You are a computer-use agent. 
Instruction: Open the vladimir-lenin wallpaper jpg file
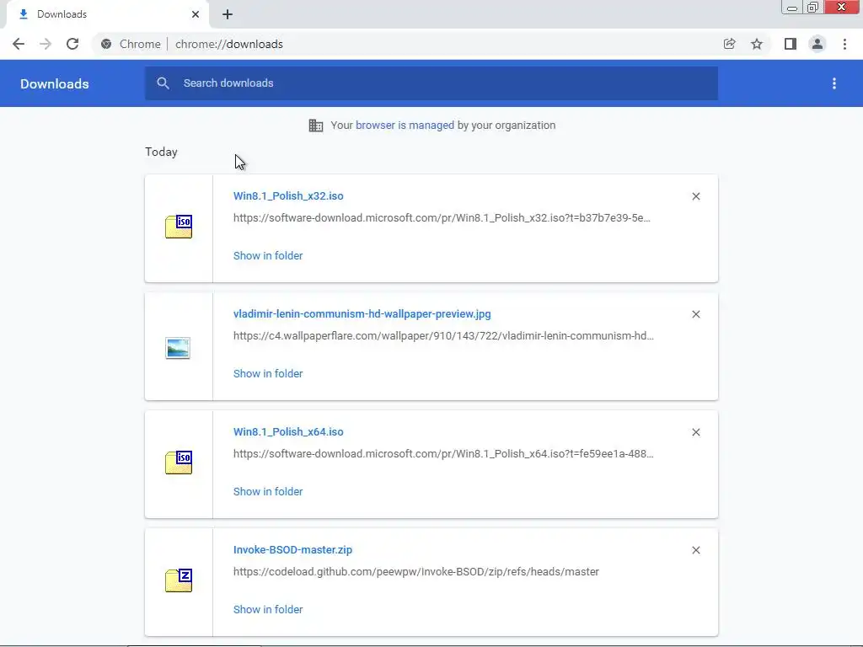coord(362,314)
